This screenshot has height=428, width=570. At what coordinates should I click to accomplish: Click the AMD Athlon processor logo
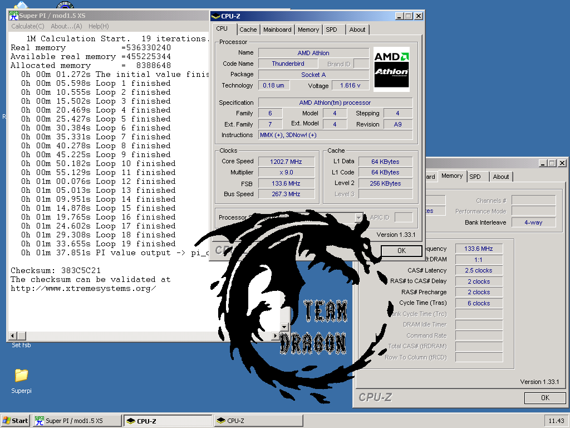coord(391,69)
